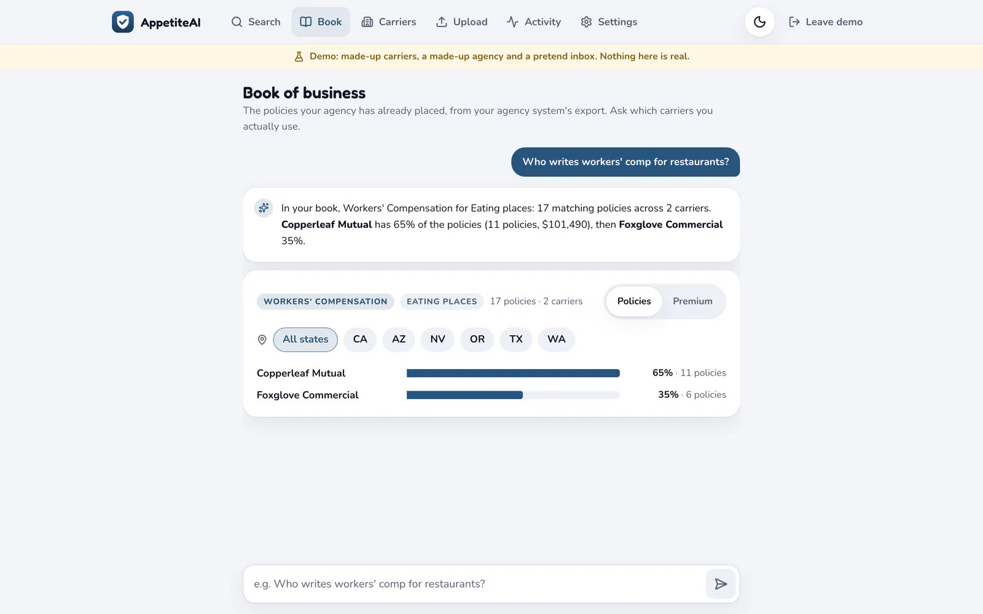Filter the chart by NV
The image size is (983, 614).
coord(437,340)
